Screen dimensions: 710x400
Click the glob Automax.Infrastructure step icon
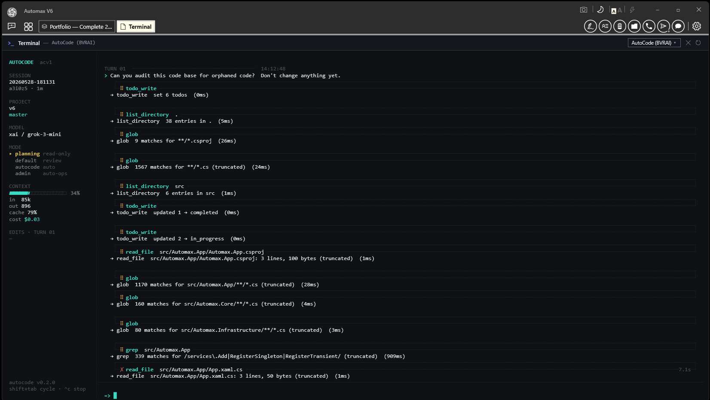pyautogui.click(x=122, y=324)
